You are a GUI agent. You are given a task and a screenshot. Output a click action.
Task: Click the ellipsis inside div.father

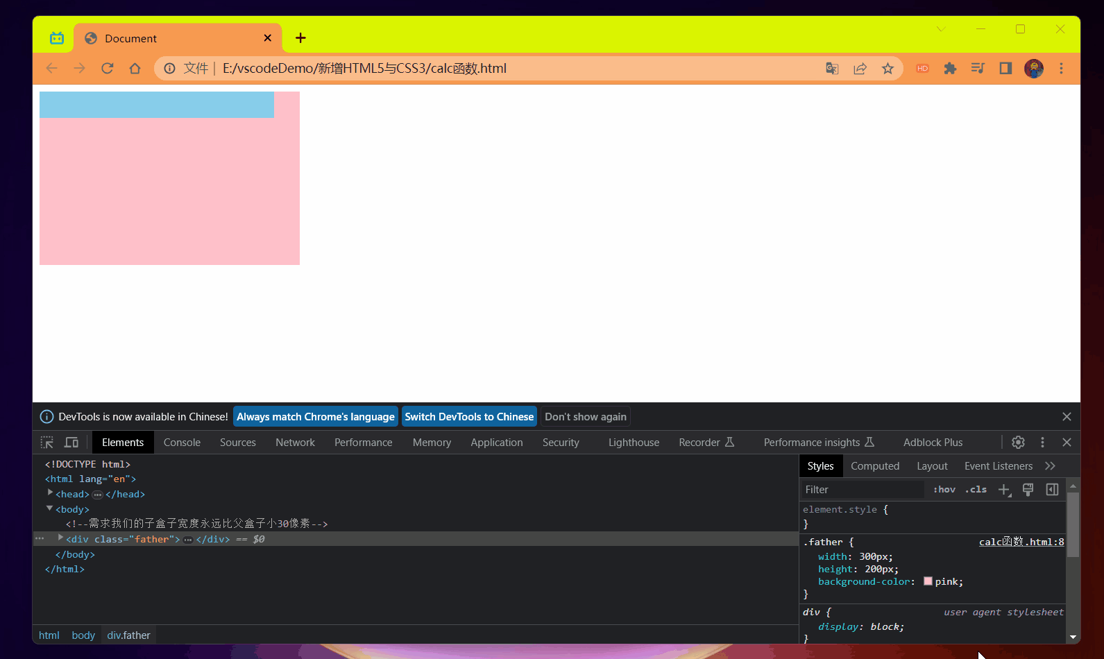point(188,539)
